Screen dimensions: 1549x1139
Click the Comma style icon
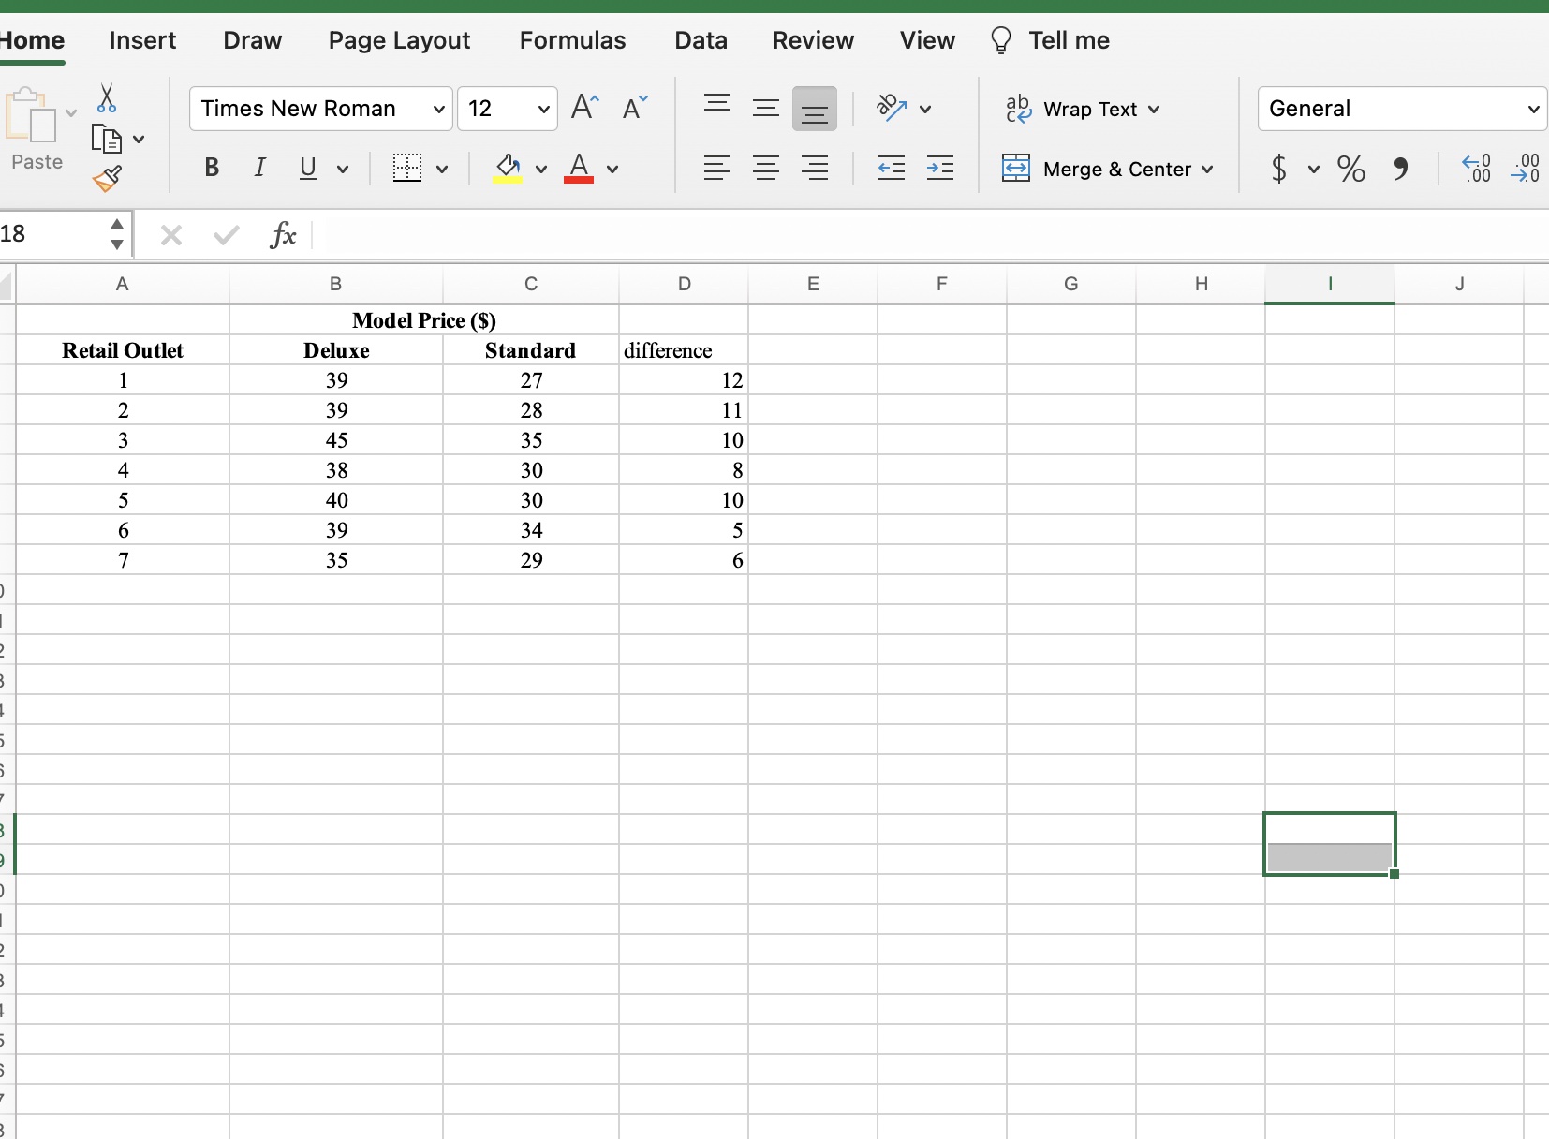coord(1401,169)
